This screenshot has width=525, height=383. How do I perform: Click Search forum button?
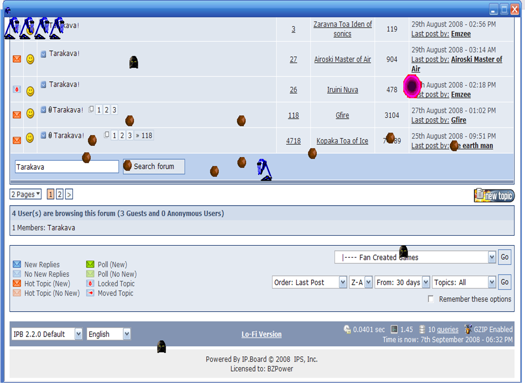[154, 166]
